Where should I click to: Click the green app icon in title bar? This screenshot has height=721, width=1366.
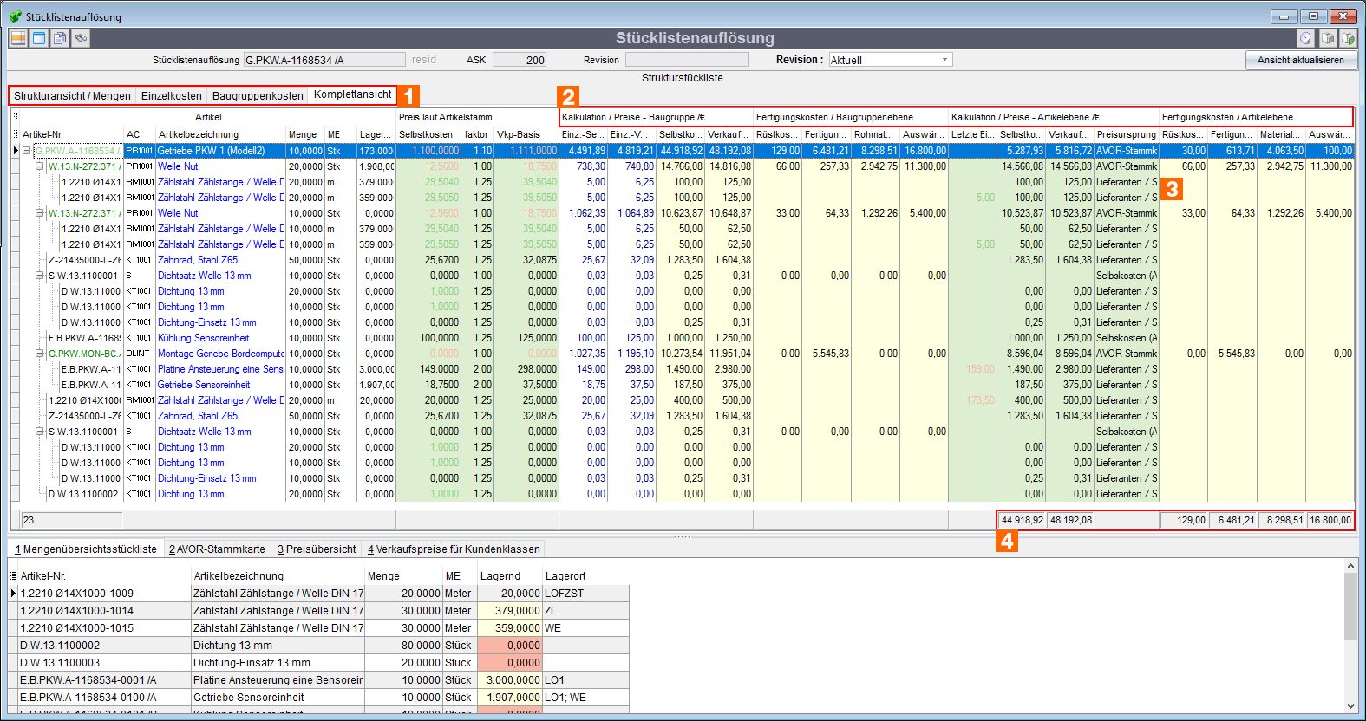click(x=16, y=16)
